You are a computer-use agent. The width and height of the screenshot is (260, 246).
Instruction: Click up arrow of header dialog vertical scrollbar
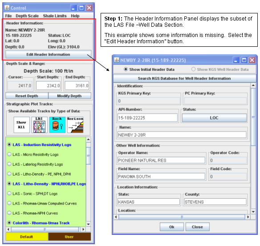[x=253, y=86]
